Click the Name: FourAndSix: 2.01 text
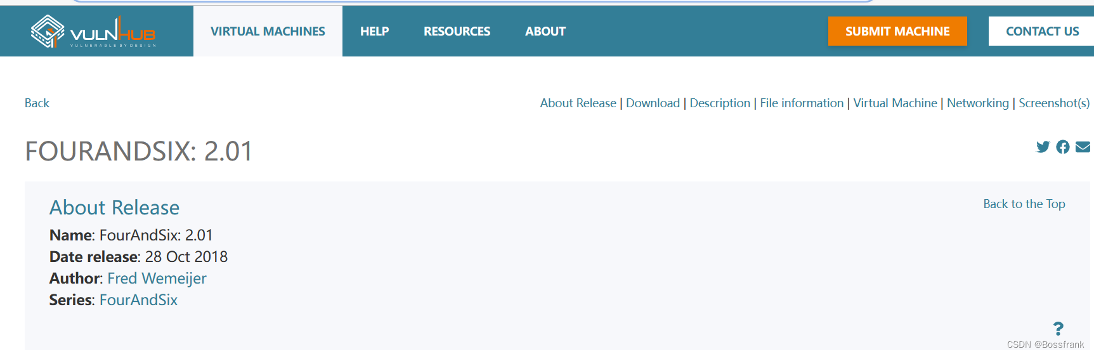Viewport: 1094px width, 354px height. (x=131, y=235)
